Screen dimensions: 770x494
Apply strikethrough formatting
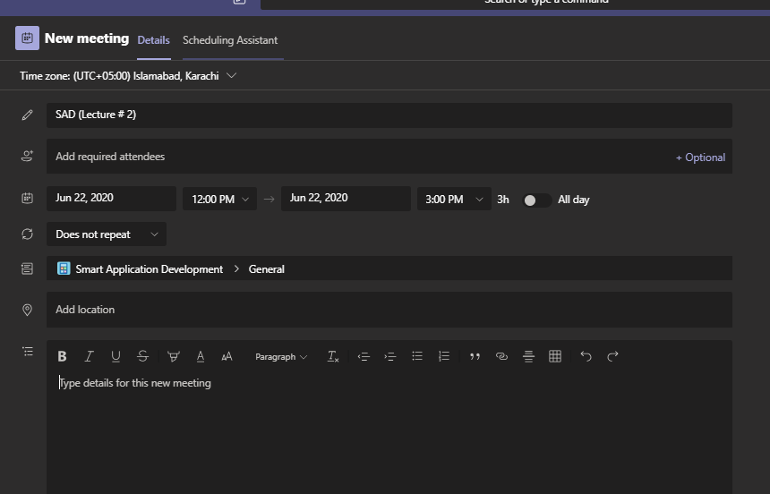pyautogui.click(x=142, y=356)
